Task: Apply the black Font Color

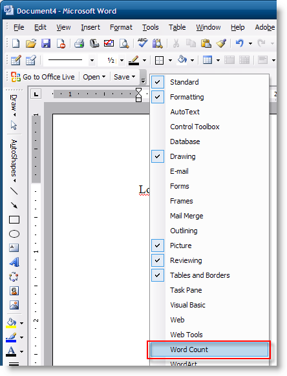Action: tap(11, 351)
